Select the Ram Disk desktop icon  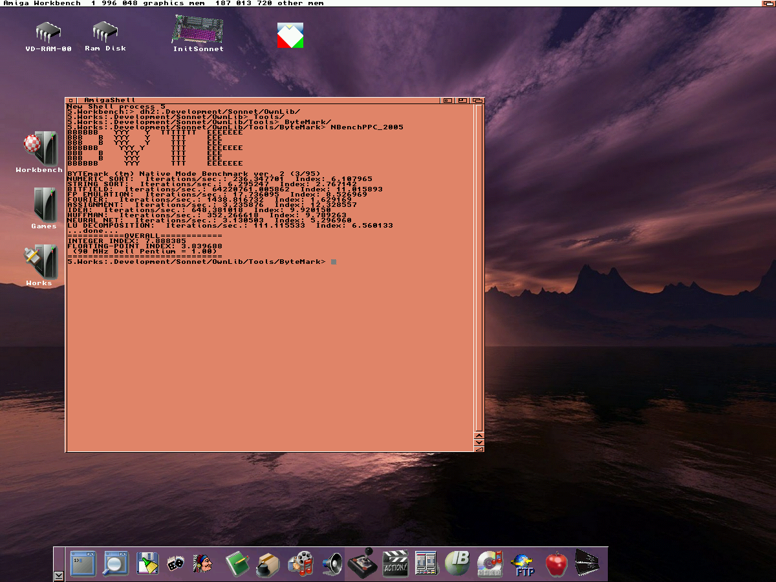[x=105, y=36]
